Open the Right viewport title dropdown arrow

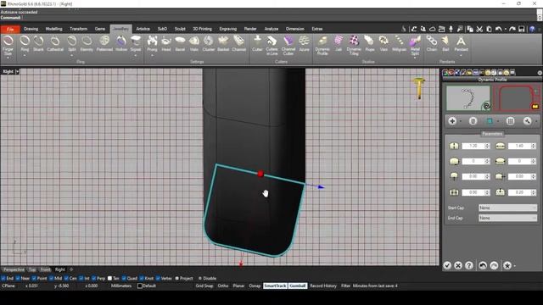pos(17,71)
